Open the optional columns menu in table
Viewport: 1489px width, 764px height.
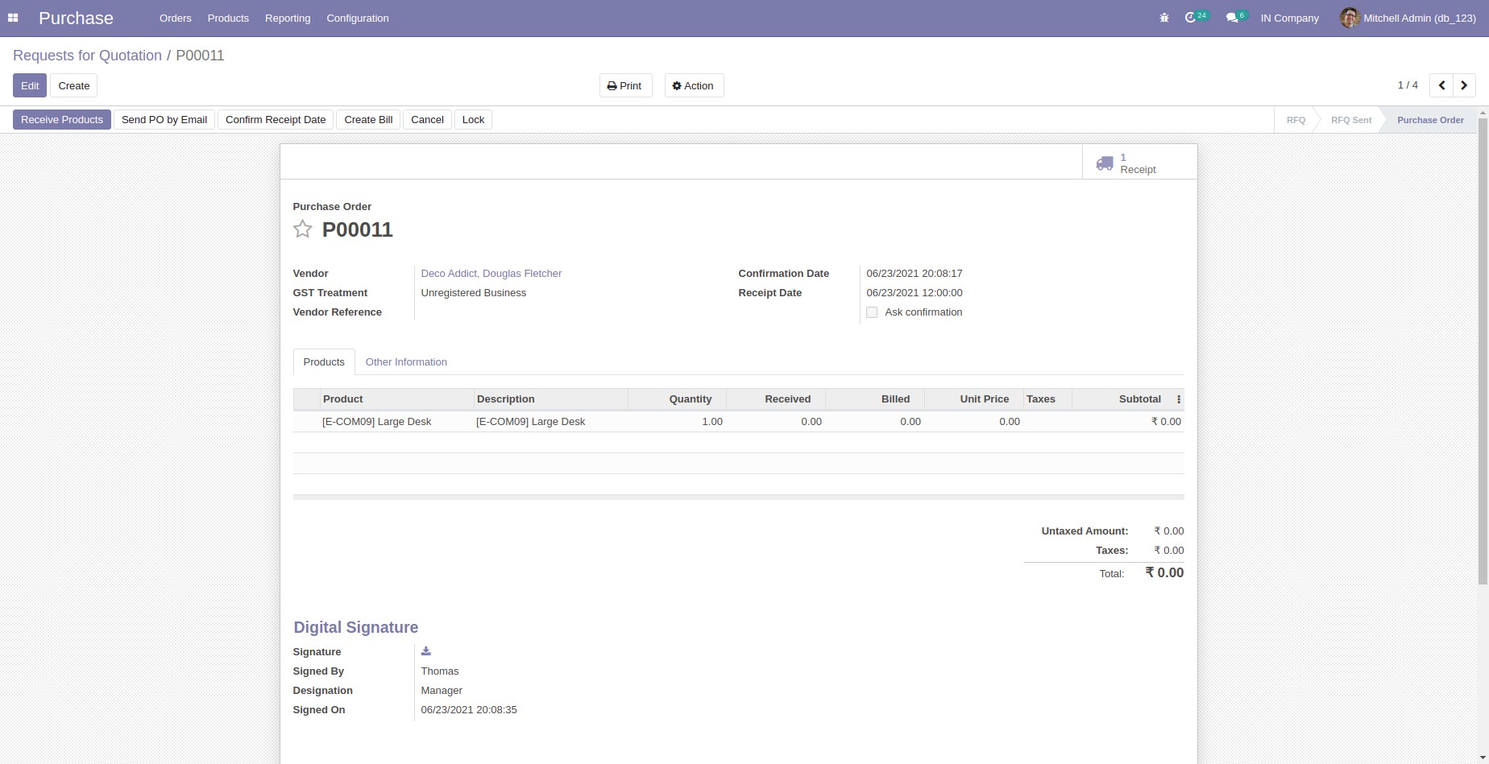(x=1178, y=399)
